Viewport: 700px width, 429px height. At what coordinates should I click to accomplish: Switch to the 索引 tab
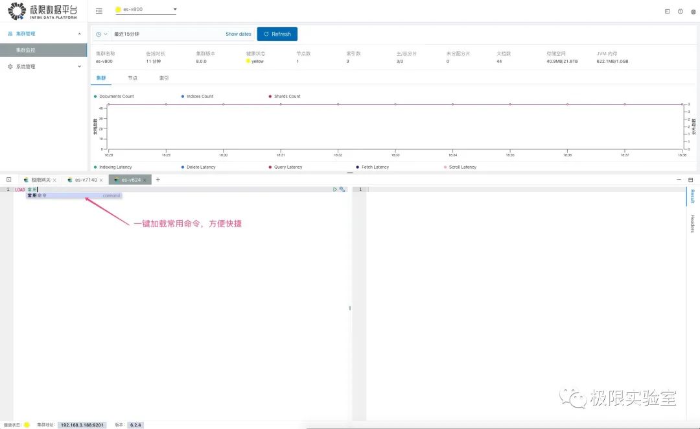[x=164, y=78]
